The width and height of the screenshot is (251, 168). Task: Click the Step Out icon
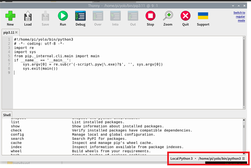(133, 16)
